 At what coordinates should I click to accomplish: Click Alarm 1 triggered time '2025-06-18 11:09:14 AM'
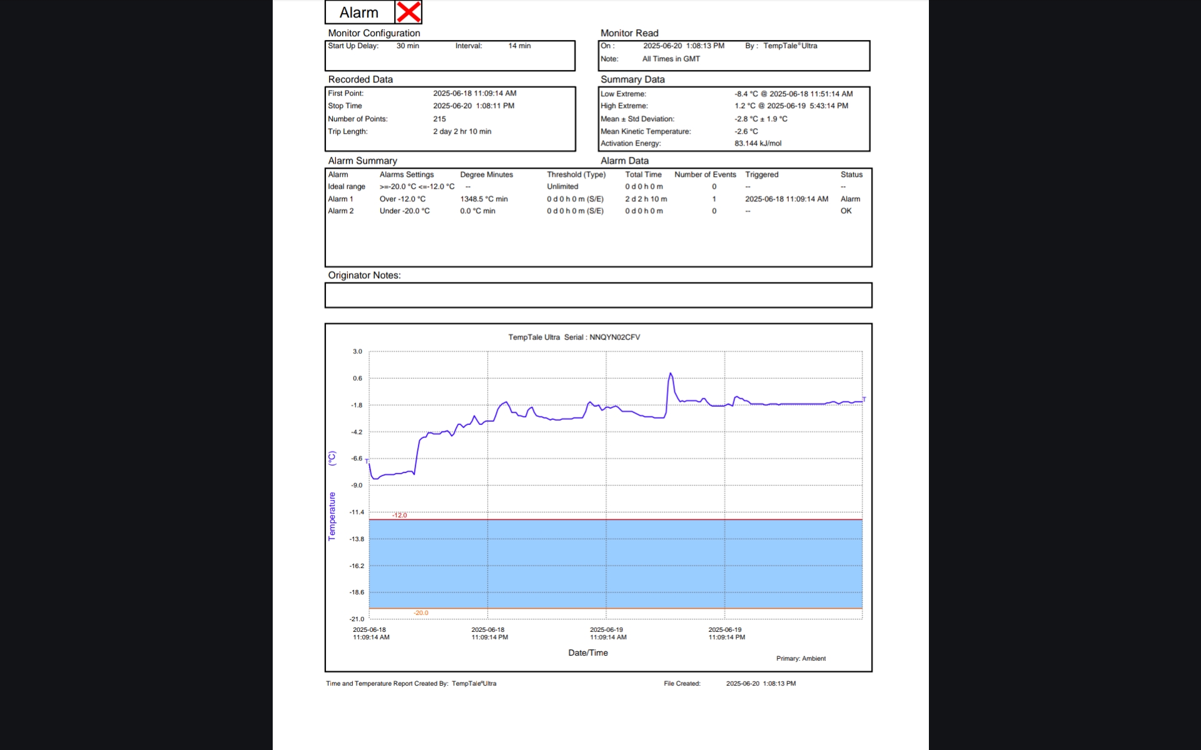[x=786, y=199]
